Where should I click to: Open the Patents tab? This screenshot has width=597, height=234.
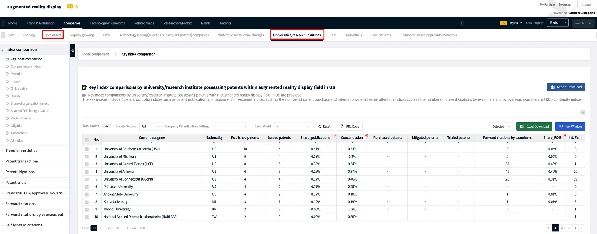coord(226,23)
